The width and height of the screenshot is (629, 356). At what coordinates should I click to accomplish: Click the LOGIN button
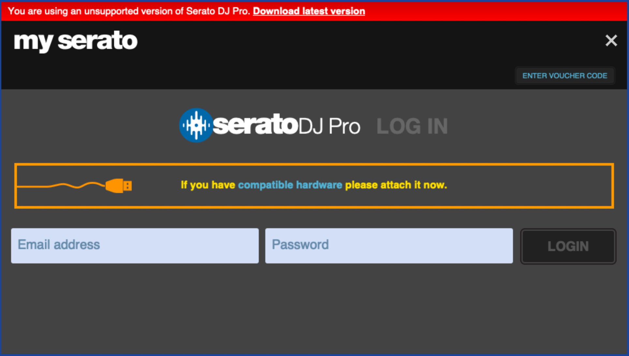coord(568,246)
